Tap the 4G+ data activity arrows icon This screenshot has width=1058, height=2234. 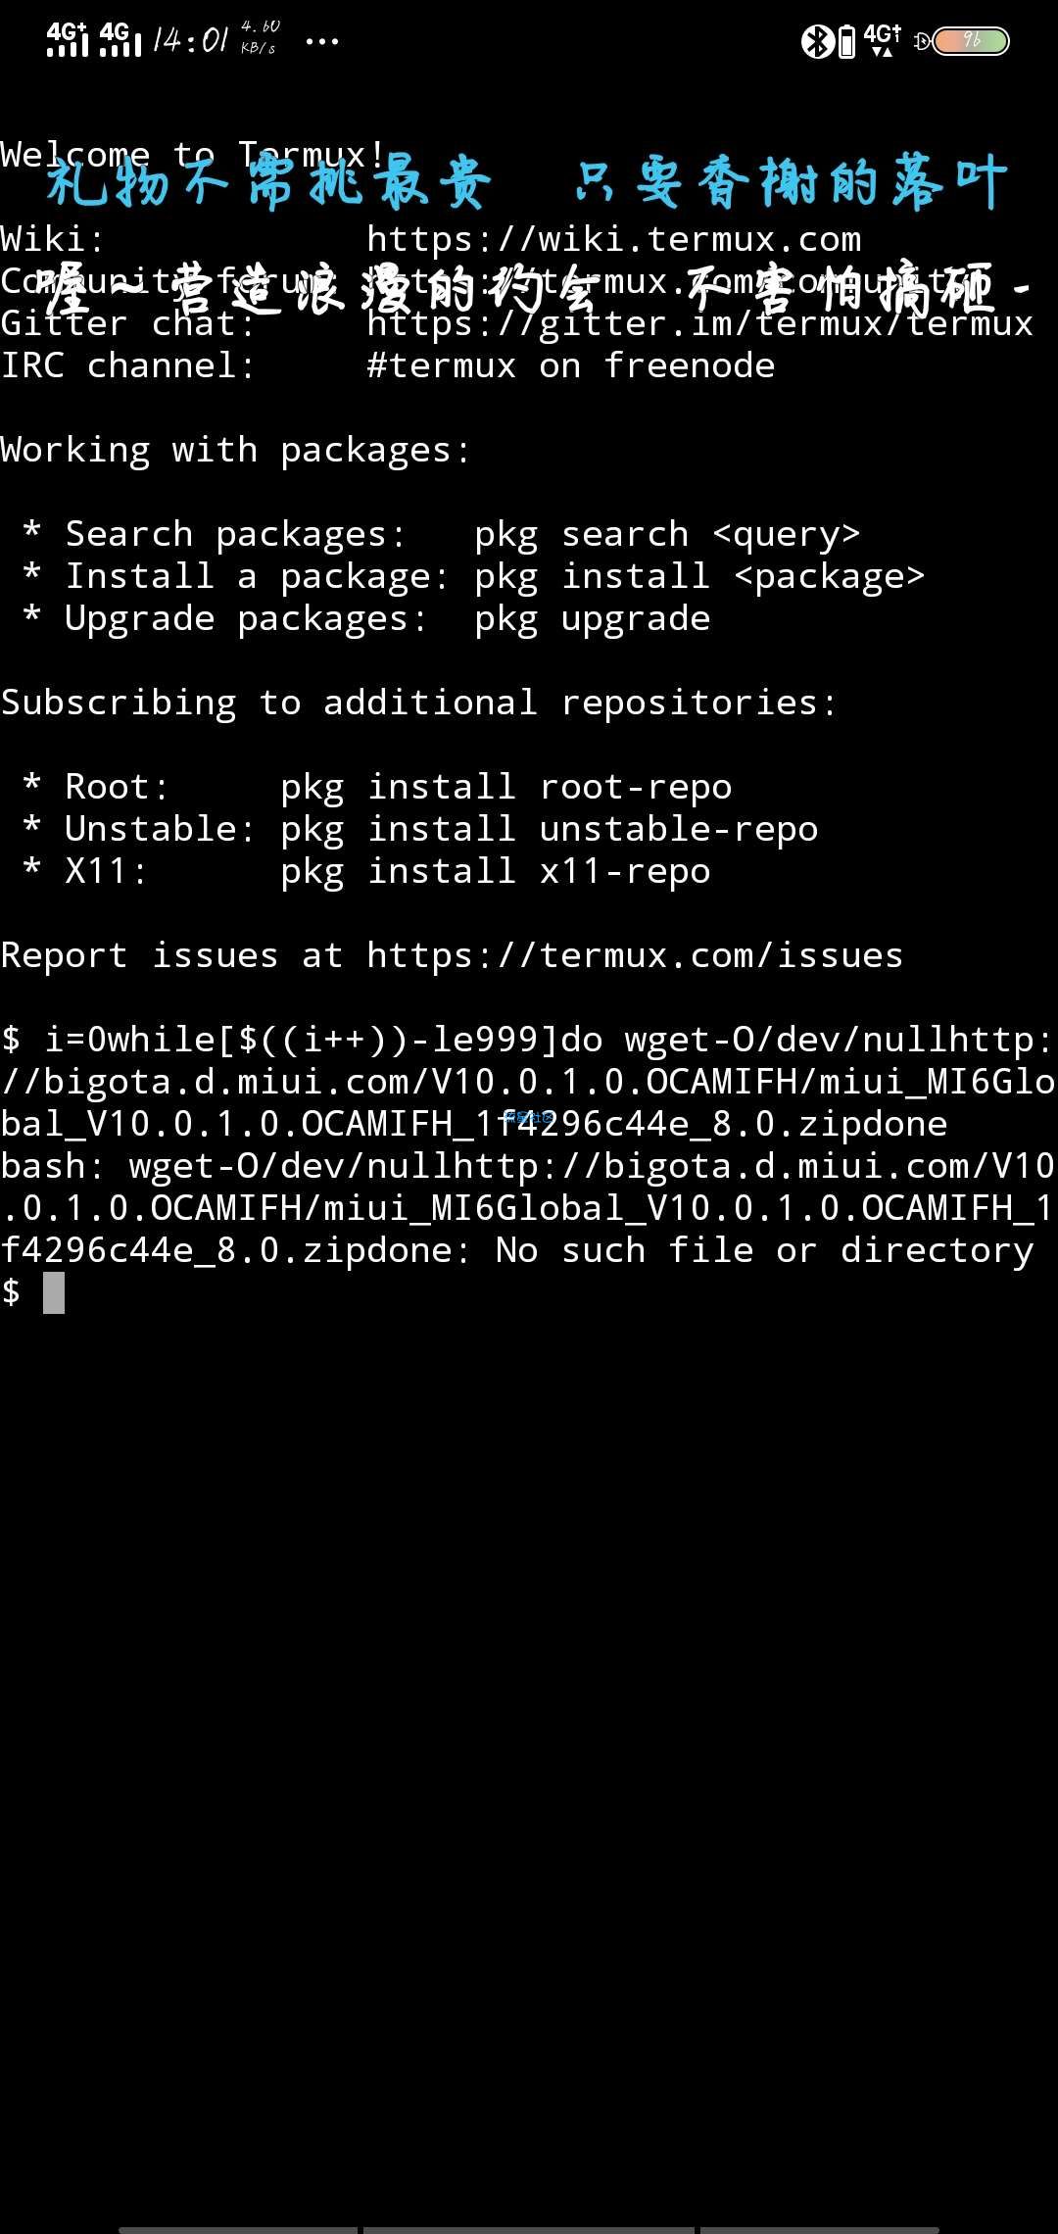[x=883, y=40]
